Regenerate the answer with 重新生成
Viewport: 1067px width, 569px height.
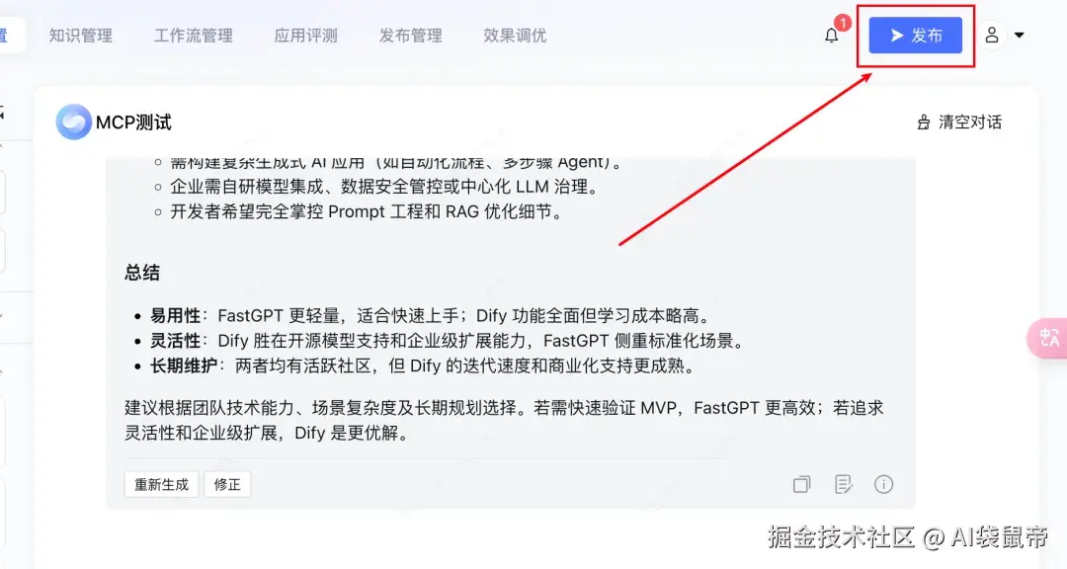[161, 485]
